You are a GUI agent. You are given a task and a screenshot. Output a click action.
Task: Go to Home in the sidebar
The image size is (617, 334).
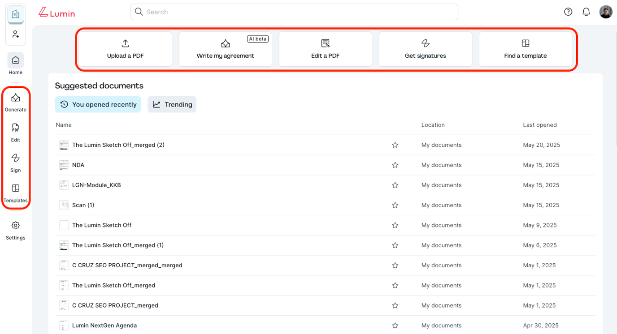tap(16, 60)
